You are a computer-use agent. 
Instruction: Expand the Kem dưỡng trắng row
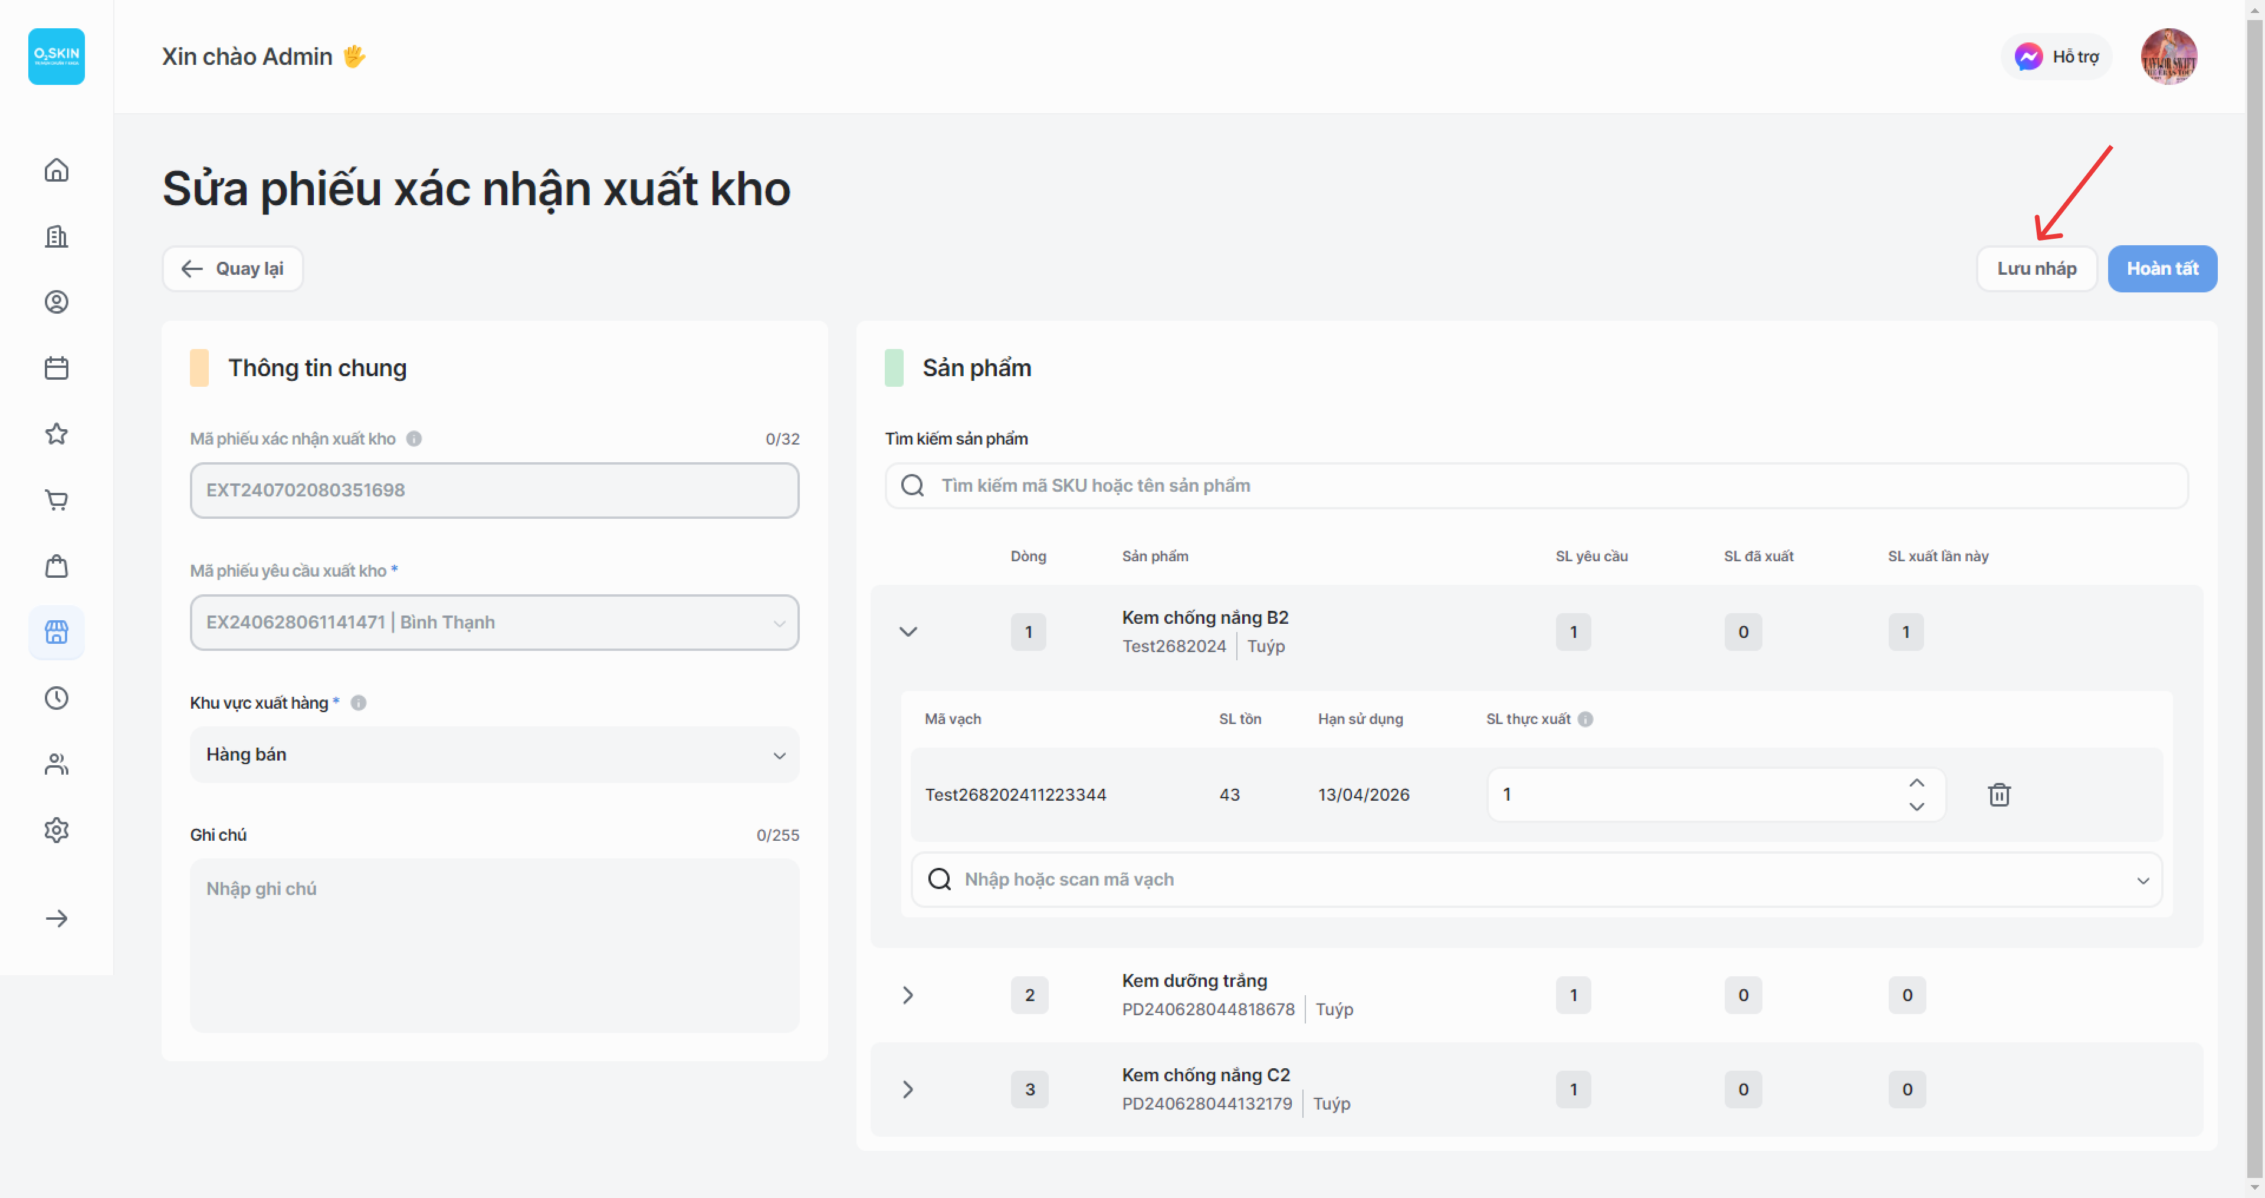pyautogui.click(x=908, y=995)
